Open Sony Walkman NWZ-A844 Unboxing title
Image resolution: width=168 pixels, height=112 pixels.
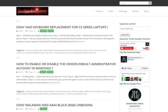pos(54,105)
